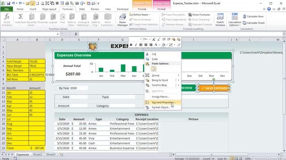The image size is (286, 160).
Task: Open the Logical functions book icon
Action: [53, 17]
